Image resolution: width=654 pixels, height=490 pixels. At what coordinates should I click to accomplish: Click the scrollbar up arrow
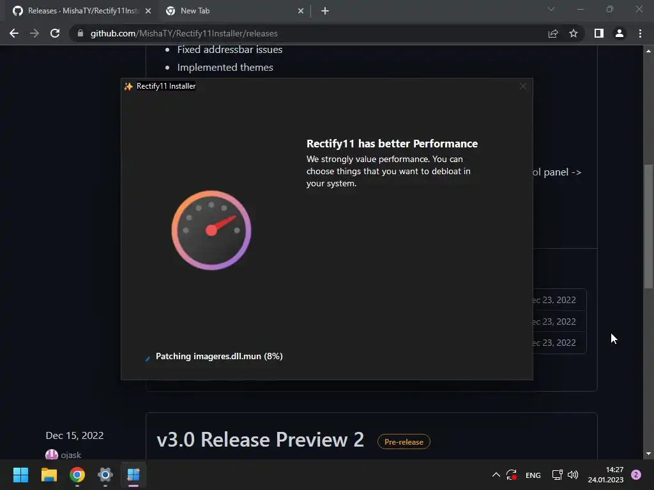[648, 51]
